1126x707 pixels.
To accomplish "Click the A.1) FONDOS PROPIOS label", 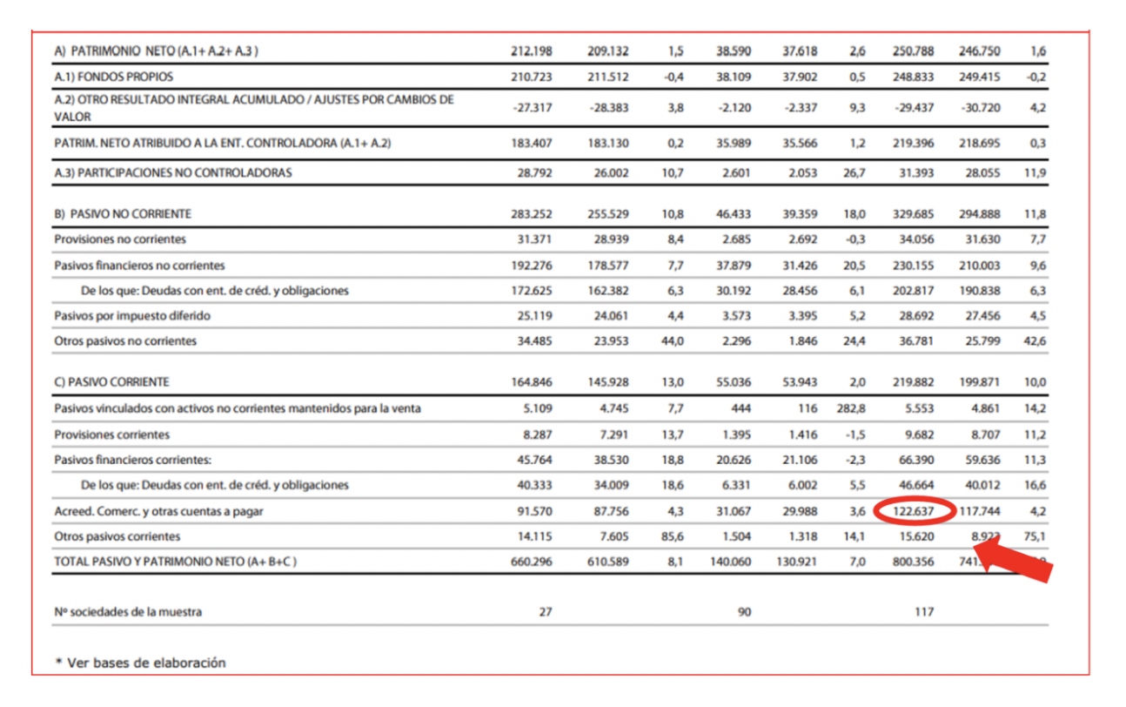I will [x=113, y=77].
